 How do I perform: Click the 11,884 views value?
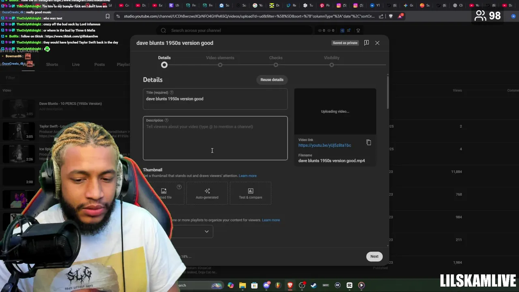click(x=457, y=172)
